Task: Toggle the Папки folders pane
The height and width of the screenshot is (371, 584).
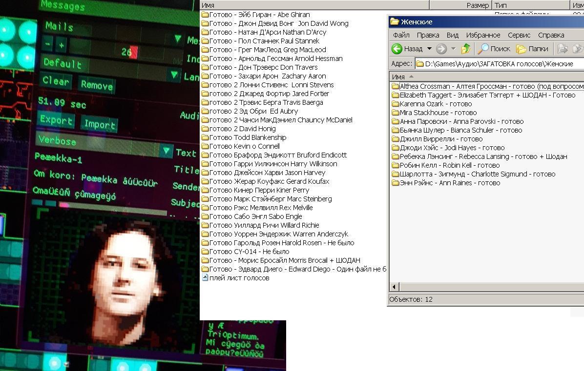Action: pyautogui.click(x=532, y=49)
